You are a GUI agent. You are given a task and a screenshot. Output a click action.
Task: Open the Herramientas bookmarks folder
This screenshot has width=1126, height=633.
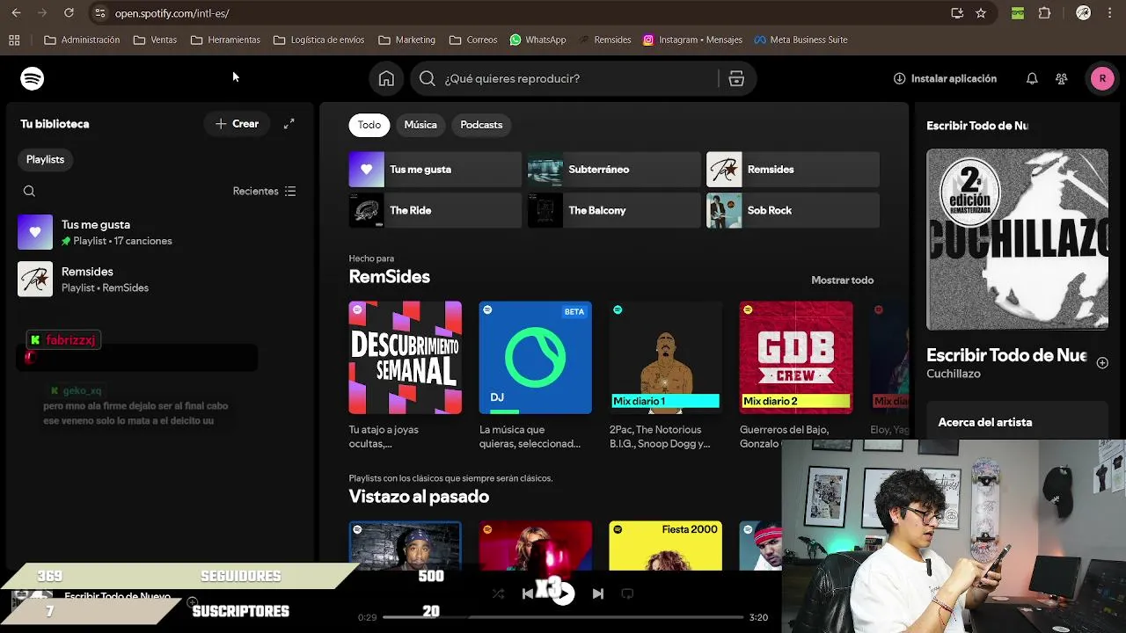pyautogui.click(x=225, y=40)
